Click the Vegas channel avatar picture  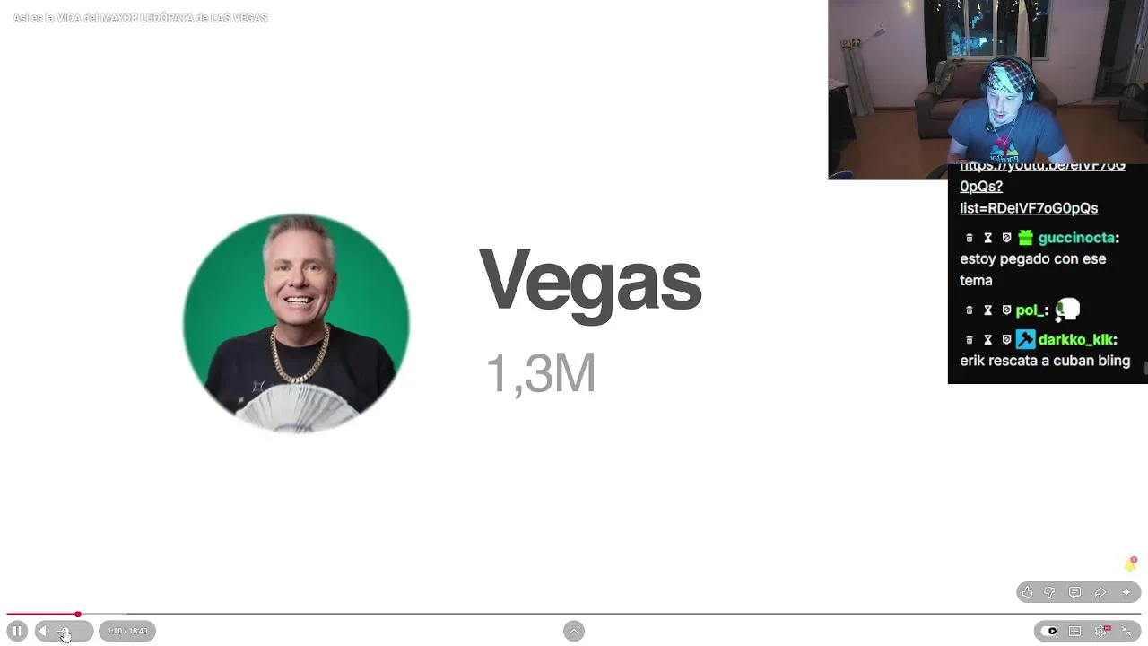pyautogui.click(x=296, y=323)
